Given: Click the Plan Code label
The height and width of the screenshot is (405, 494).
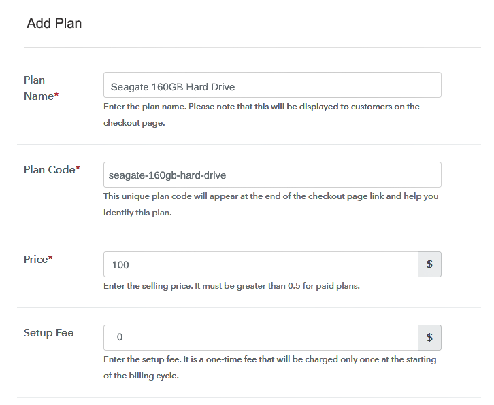Looking at the screenshot, I should tap(48, 170).
